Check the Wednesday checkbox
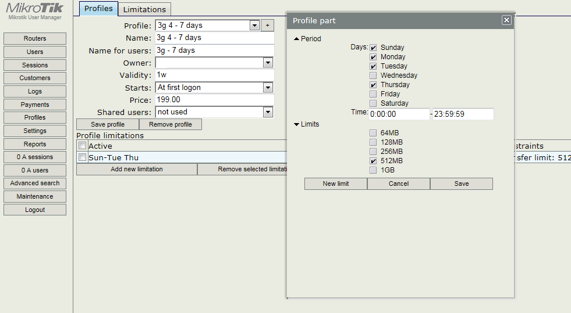Viewport: 571px width, 313px height. click(373, 75)
